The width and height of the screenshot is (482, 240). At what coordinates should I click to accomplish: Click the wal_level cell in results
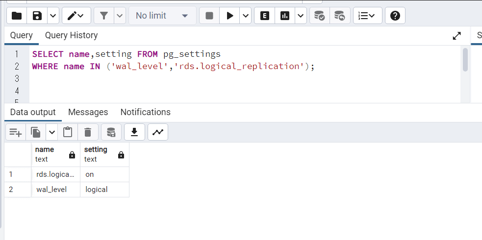click(x=52, y=190)
